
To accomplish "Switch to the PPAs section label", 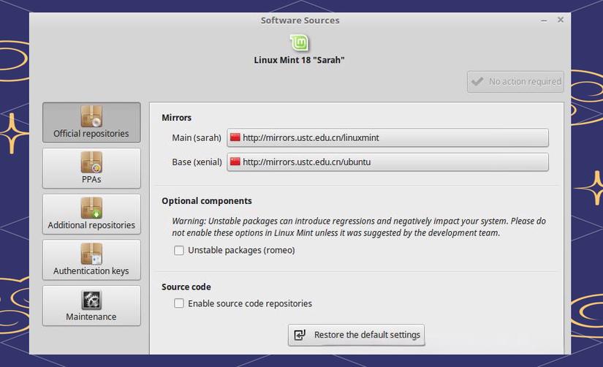I will pyautogui.click(x=91, y=179).
